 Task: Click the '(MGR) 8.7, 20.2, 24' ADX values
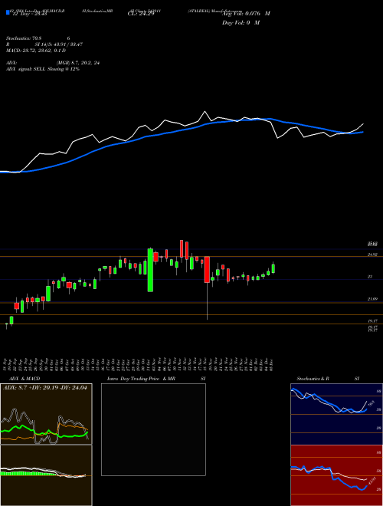coord(77,63)
